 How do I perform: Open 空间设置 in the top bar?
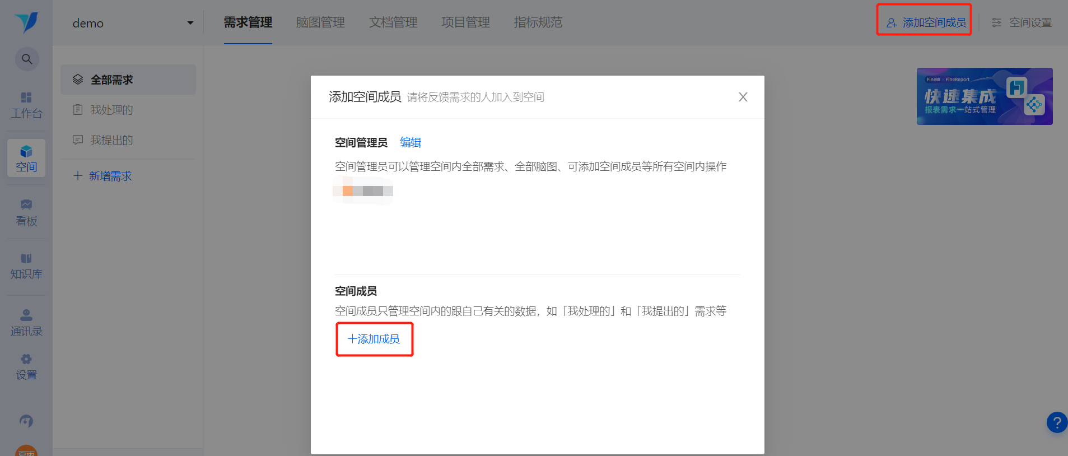[x=1022, y=22]
